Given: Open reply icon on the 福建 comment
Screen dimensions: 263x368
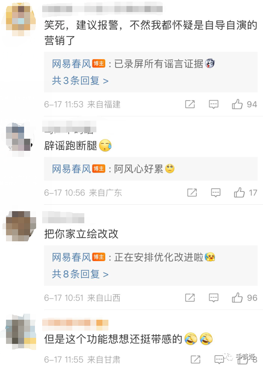Looking at the screenshot, I should (214, 104).
